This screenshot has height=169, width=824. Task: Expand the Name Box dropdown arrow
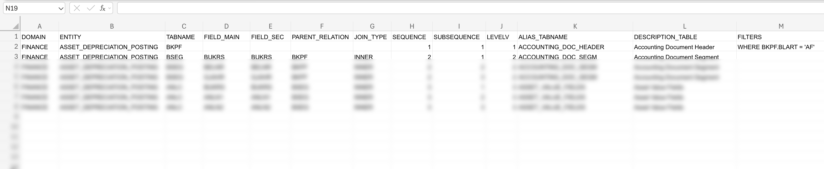(61, 9)
